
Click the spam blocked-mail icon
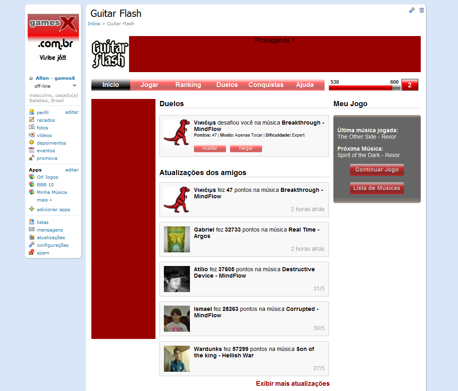(32, 252)
